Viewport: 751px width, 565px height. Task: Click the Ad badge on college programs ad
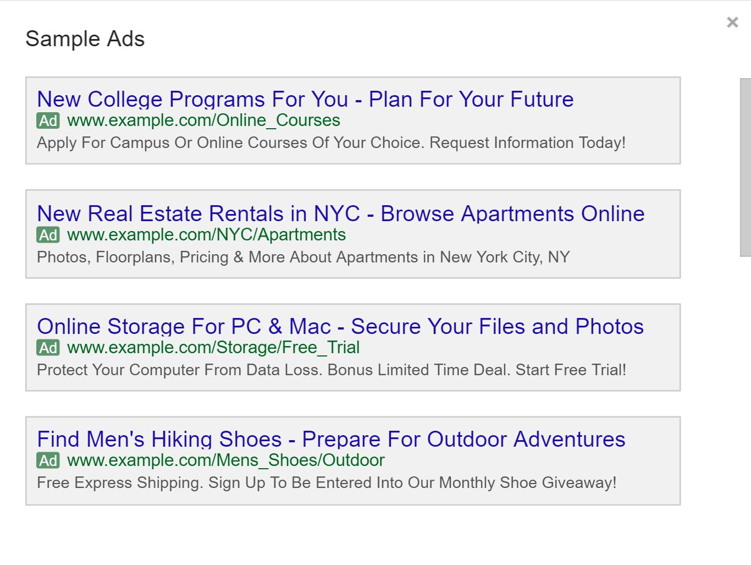tap(48, 120)
